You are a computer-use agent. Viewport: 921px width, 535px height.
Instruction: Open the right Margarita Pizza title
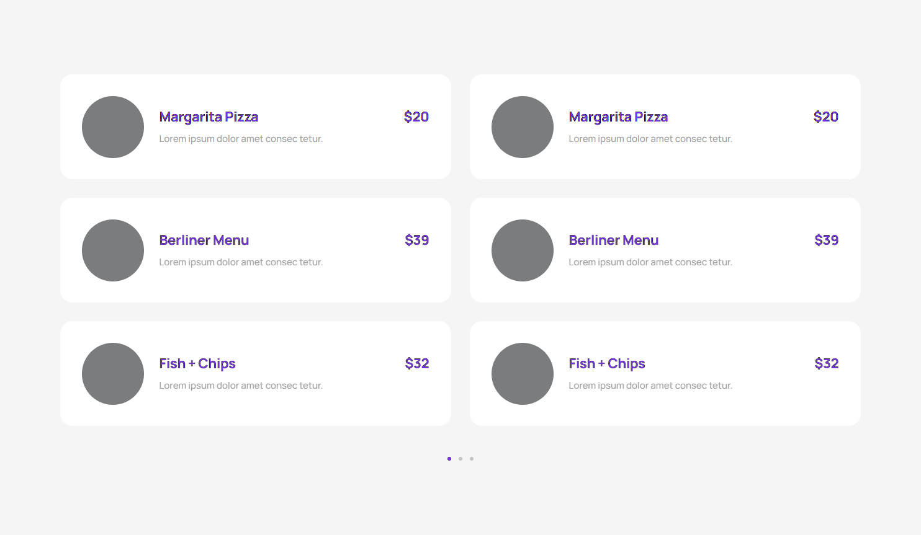tap(618, 117)
